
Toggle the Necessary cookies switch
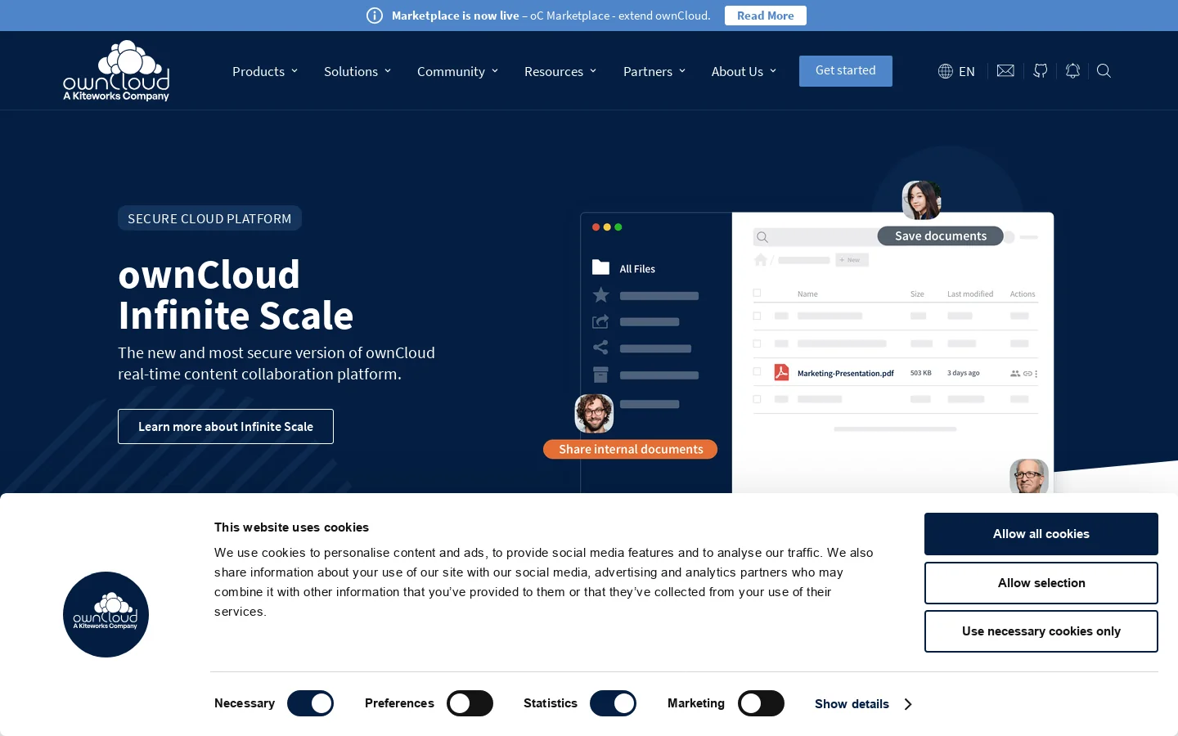pos(310,703)
